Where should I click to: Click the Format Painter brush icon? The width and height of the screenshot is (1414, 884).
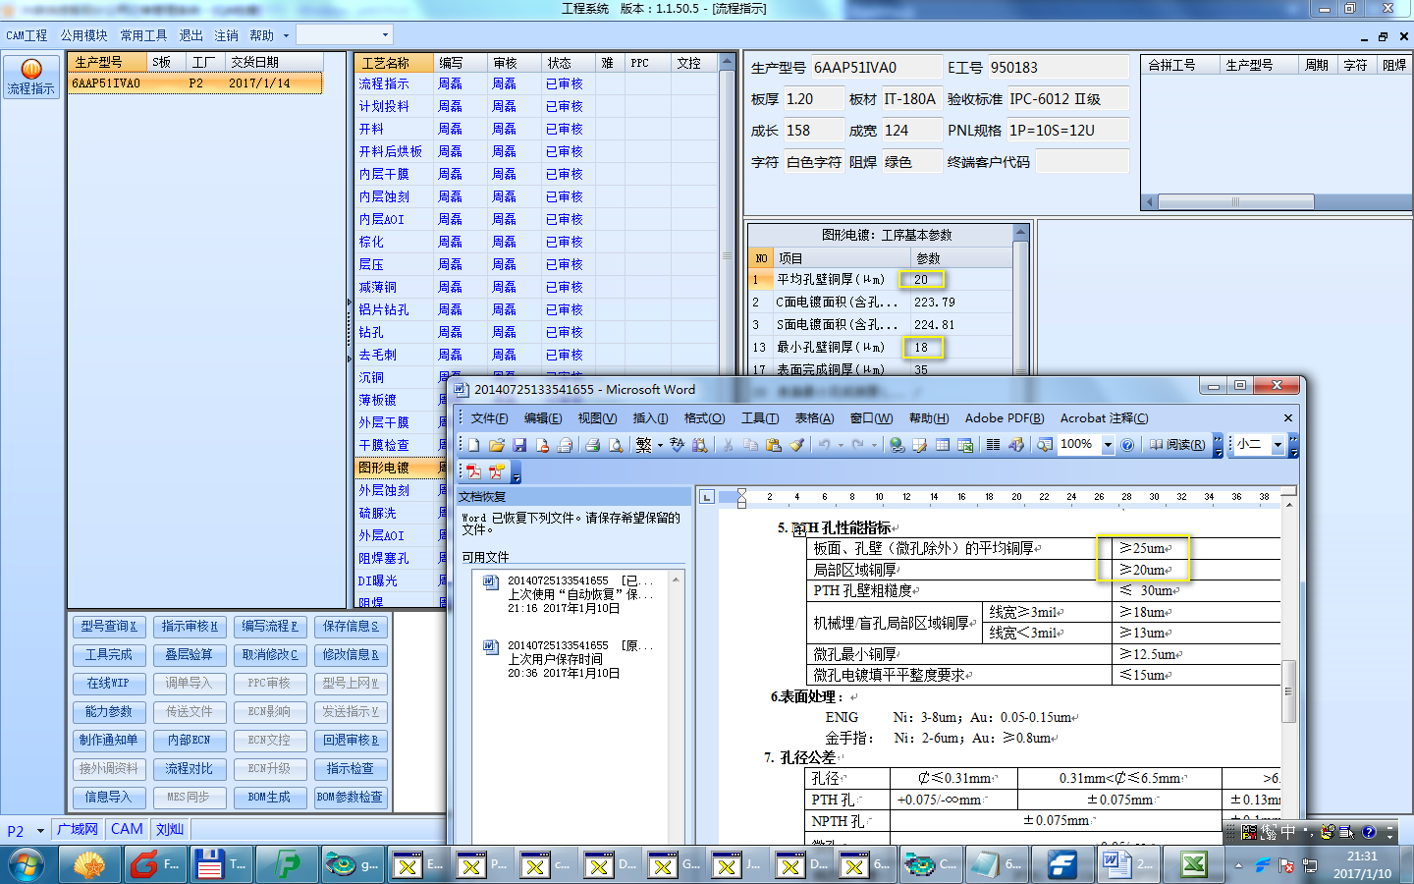[x=796, y=445]
